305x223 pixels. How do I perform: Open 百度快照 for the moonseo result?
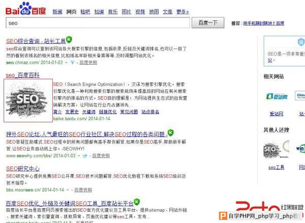pyautogui.click(x=83, y=190)
